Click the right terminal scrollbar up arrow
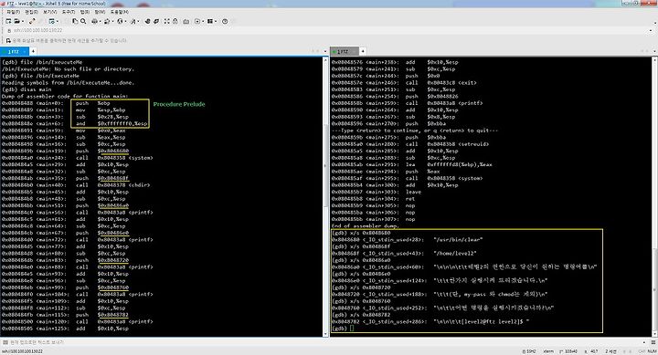Screen dimensions: 658x355 coord(655,60)
